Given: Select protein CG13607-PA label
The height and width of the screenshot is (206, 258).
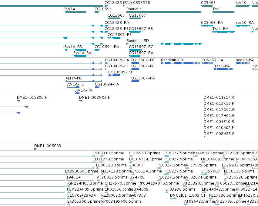Looking at the screenshot, I should pyautogui.click(x=143, y=78).
